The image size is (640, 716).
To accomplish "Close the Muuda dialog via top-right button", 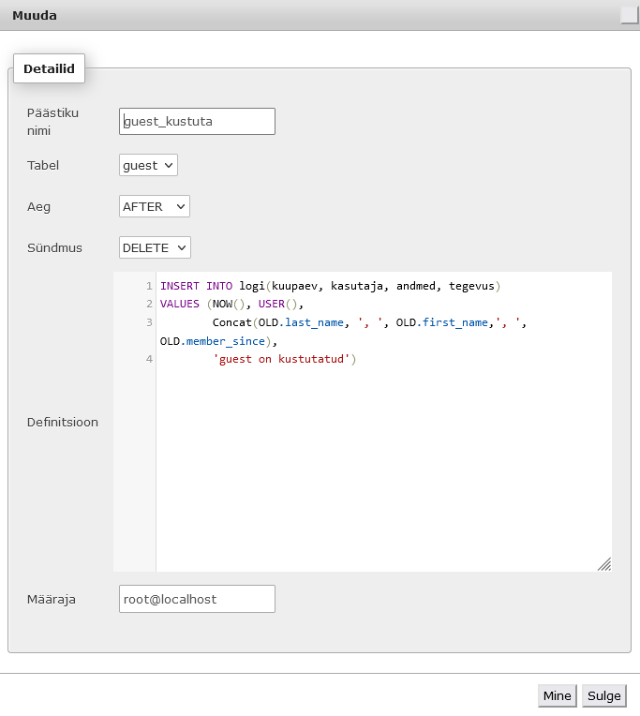I will click(x=629, y=15).
